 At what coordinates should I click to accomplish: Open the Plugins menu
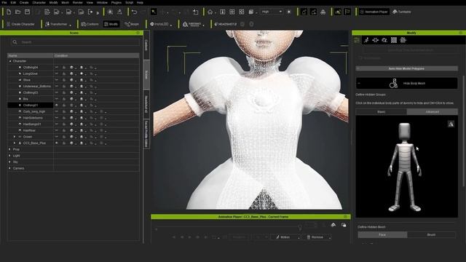pos(116,2)
